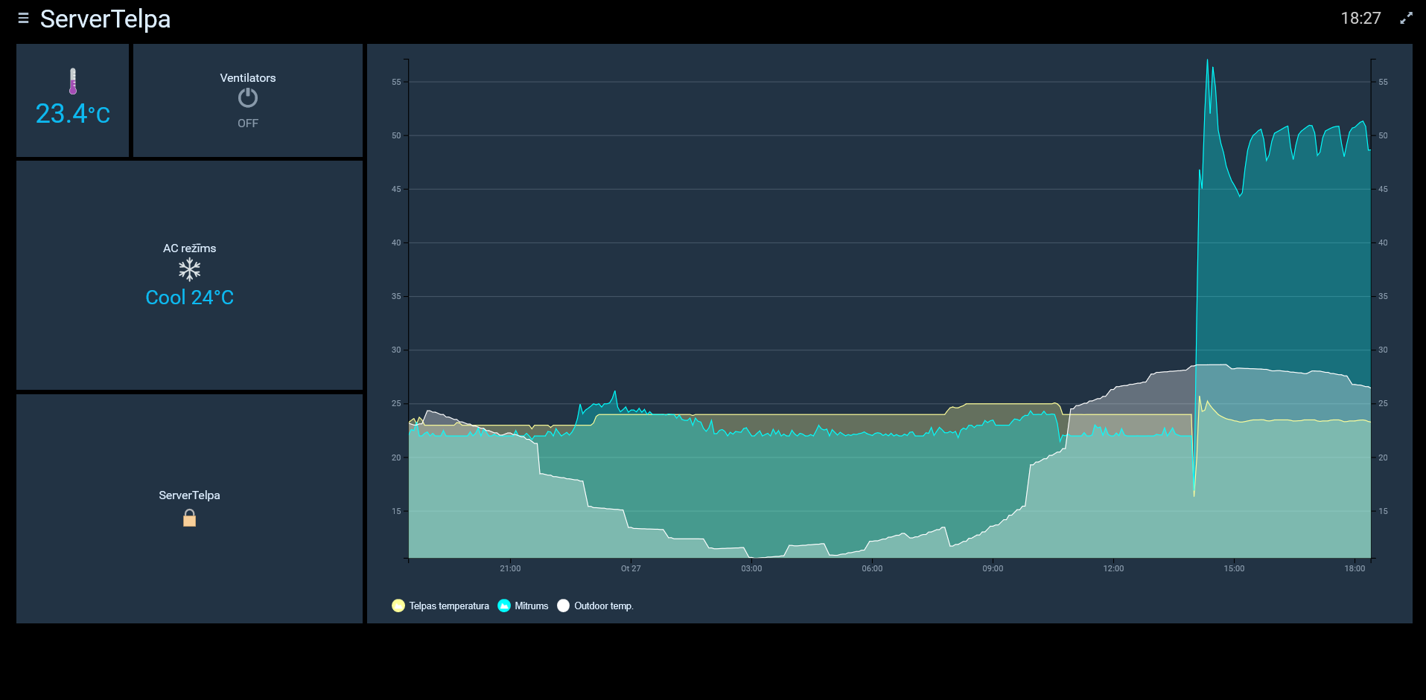Click the yellow Telpas temperatura legend swatch
The width and height of the screenshot is (1426, 700).
point(398,606)
